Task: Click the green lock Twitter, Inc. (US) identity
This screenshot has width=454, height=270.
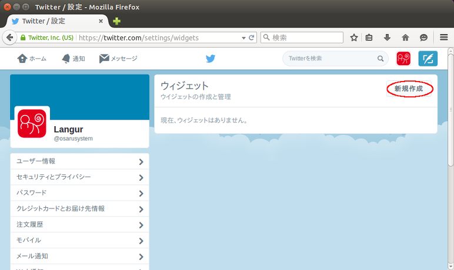Action: point(47,38)
